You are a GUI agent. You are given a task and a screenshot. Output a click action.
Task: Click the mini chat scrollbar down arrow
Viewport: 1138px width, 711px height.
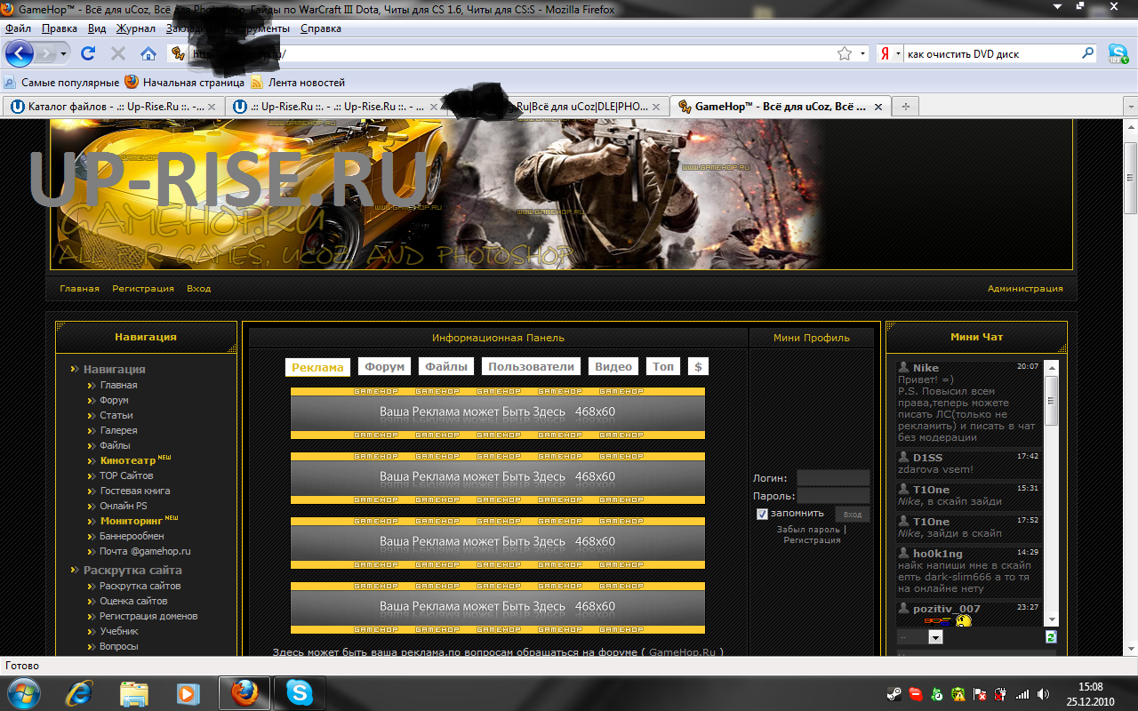1052,619
